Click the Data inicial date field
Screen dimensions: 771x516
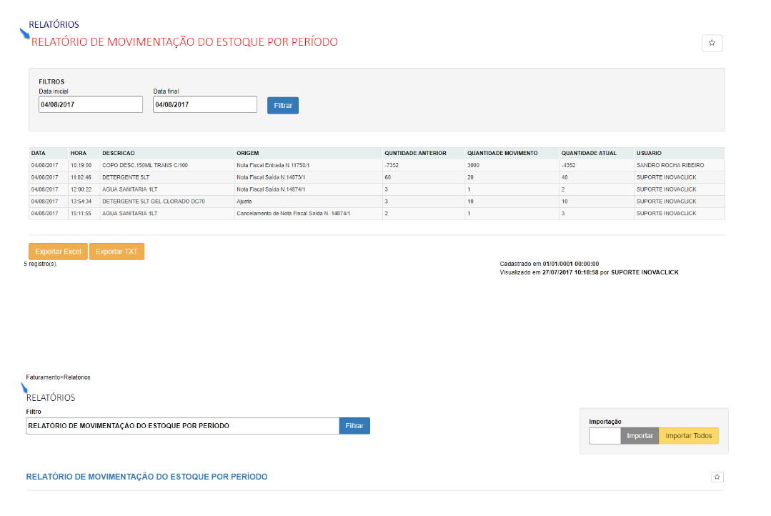[91, 104]
